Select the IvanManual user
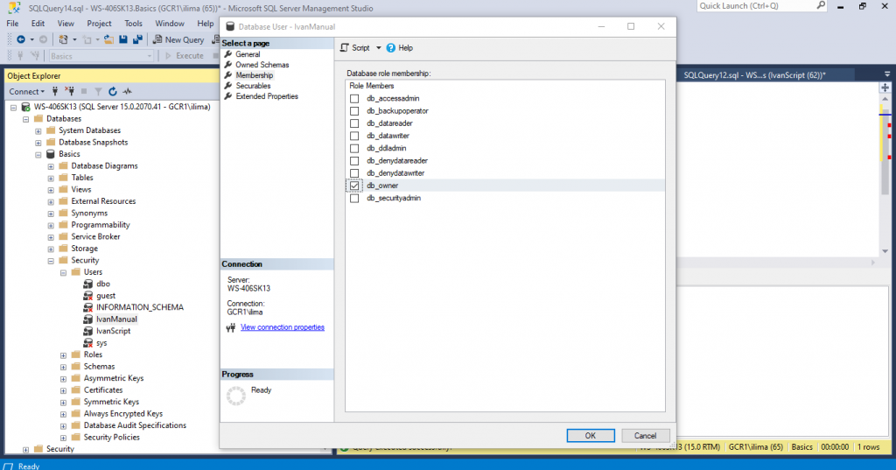Screen dimensions: 896x470 tap(116, 319)
